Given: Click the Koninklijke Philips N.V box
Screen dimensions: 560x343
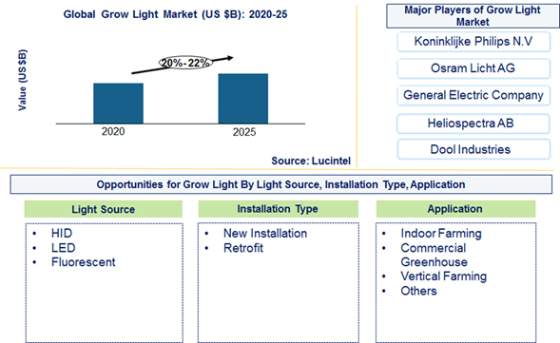Looking at the screenshot, I should click(473, 42).
